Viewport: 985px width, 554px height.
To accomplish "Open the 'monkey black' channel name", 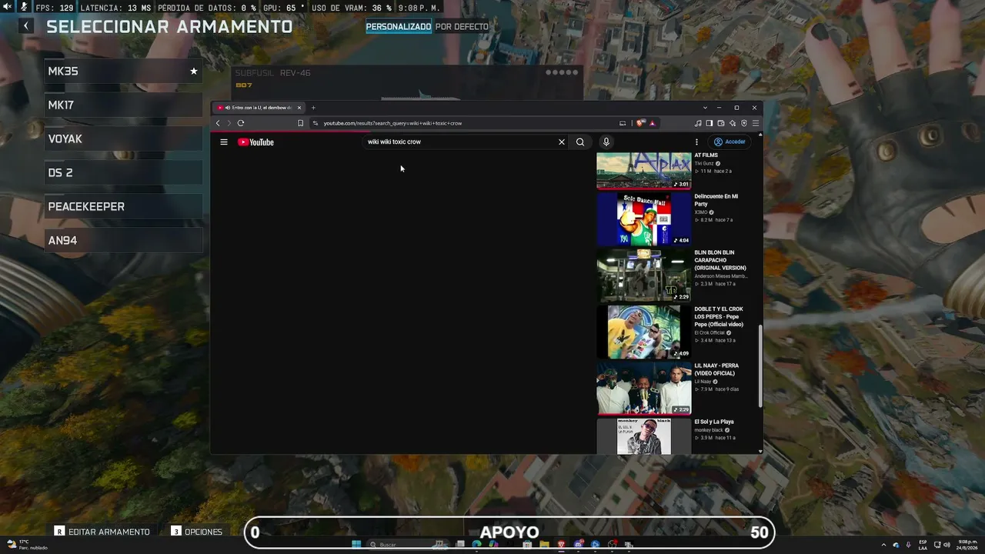I will pos(709,430).
